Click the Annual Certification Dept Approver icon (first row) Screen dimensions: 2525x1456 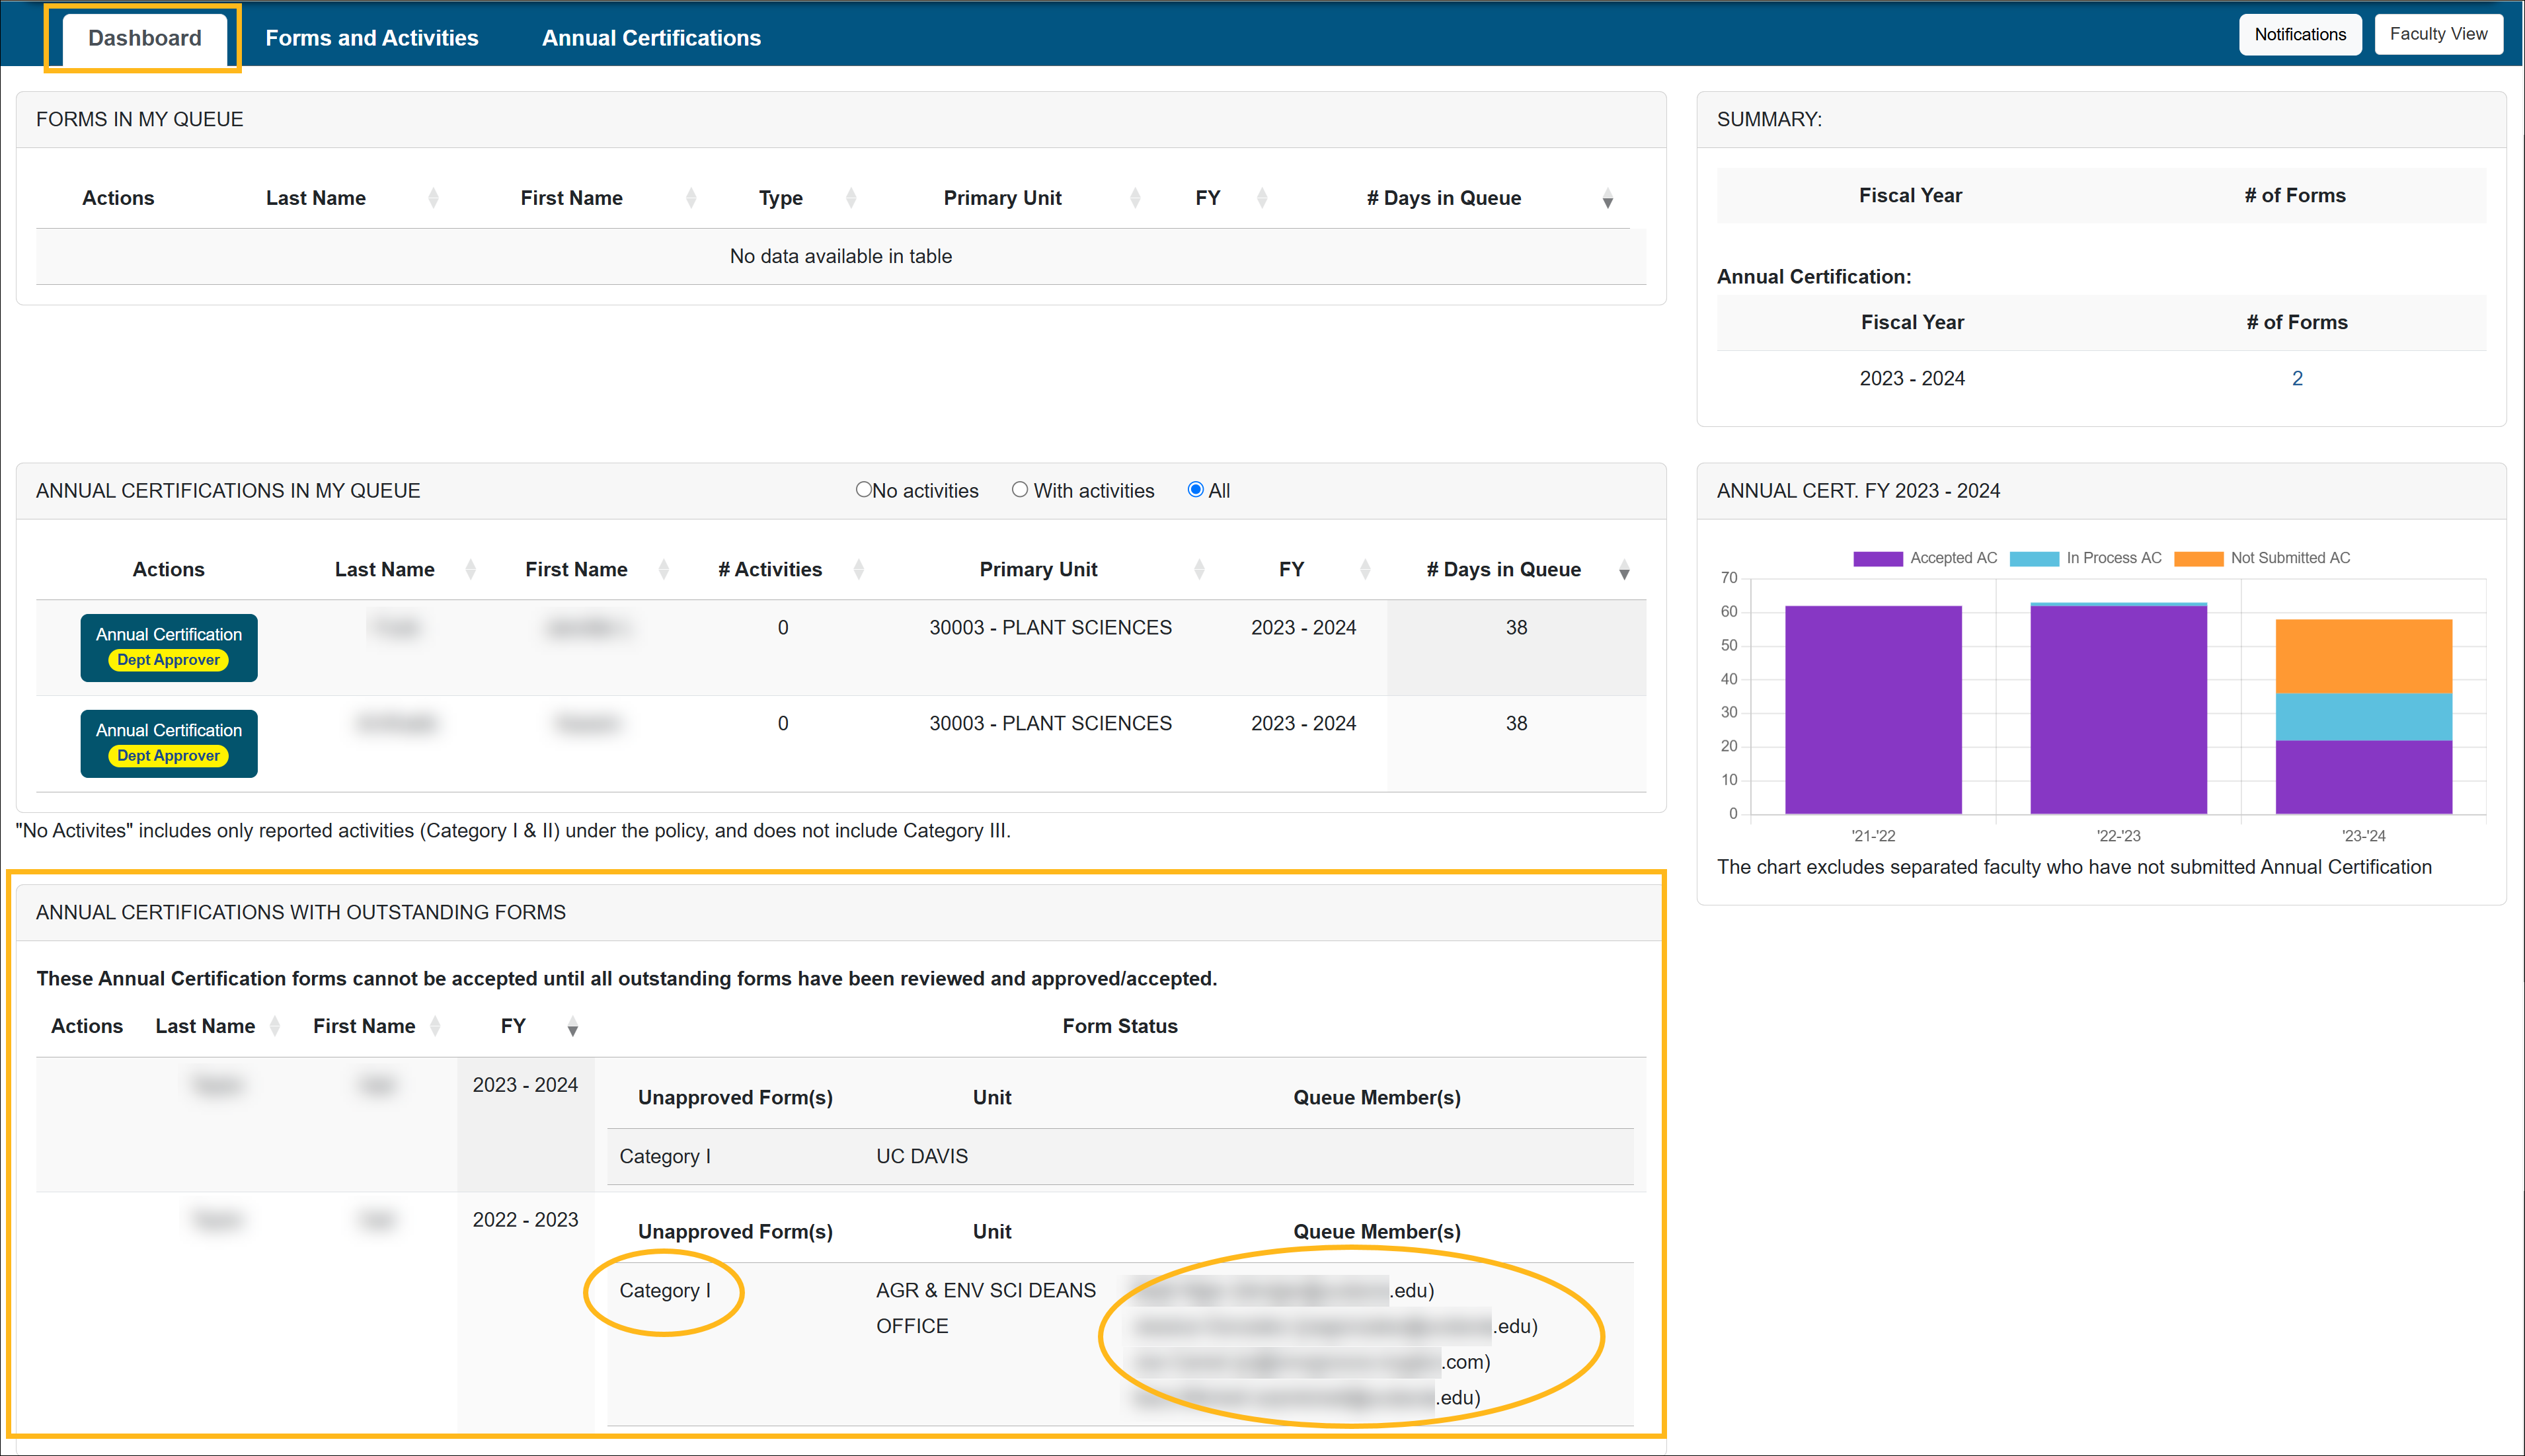click(168, 646)
